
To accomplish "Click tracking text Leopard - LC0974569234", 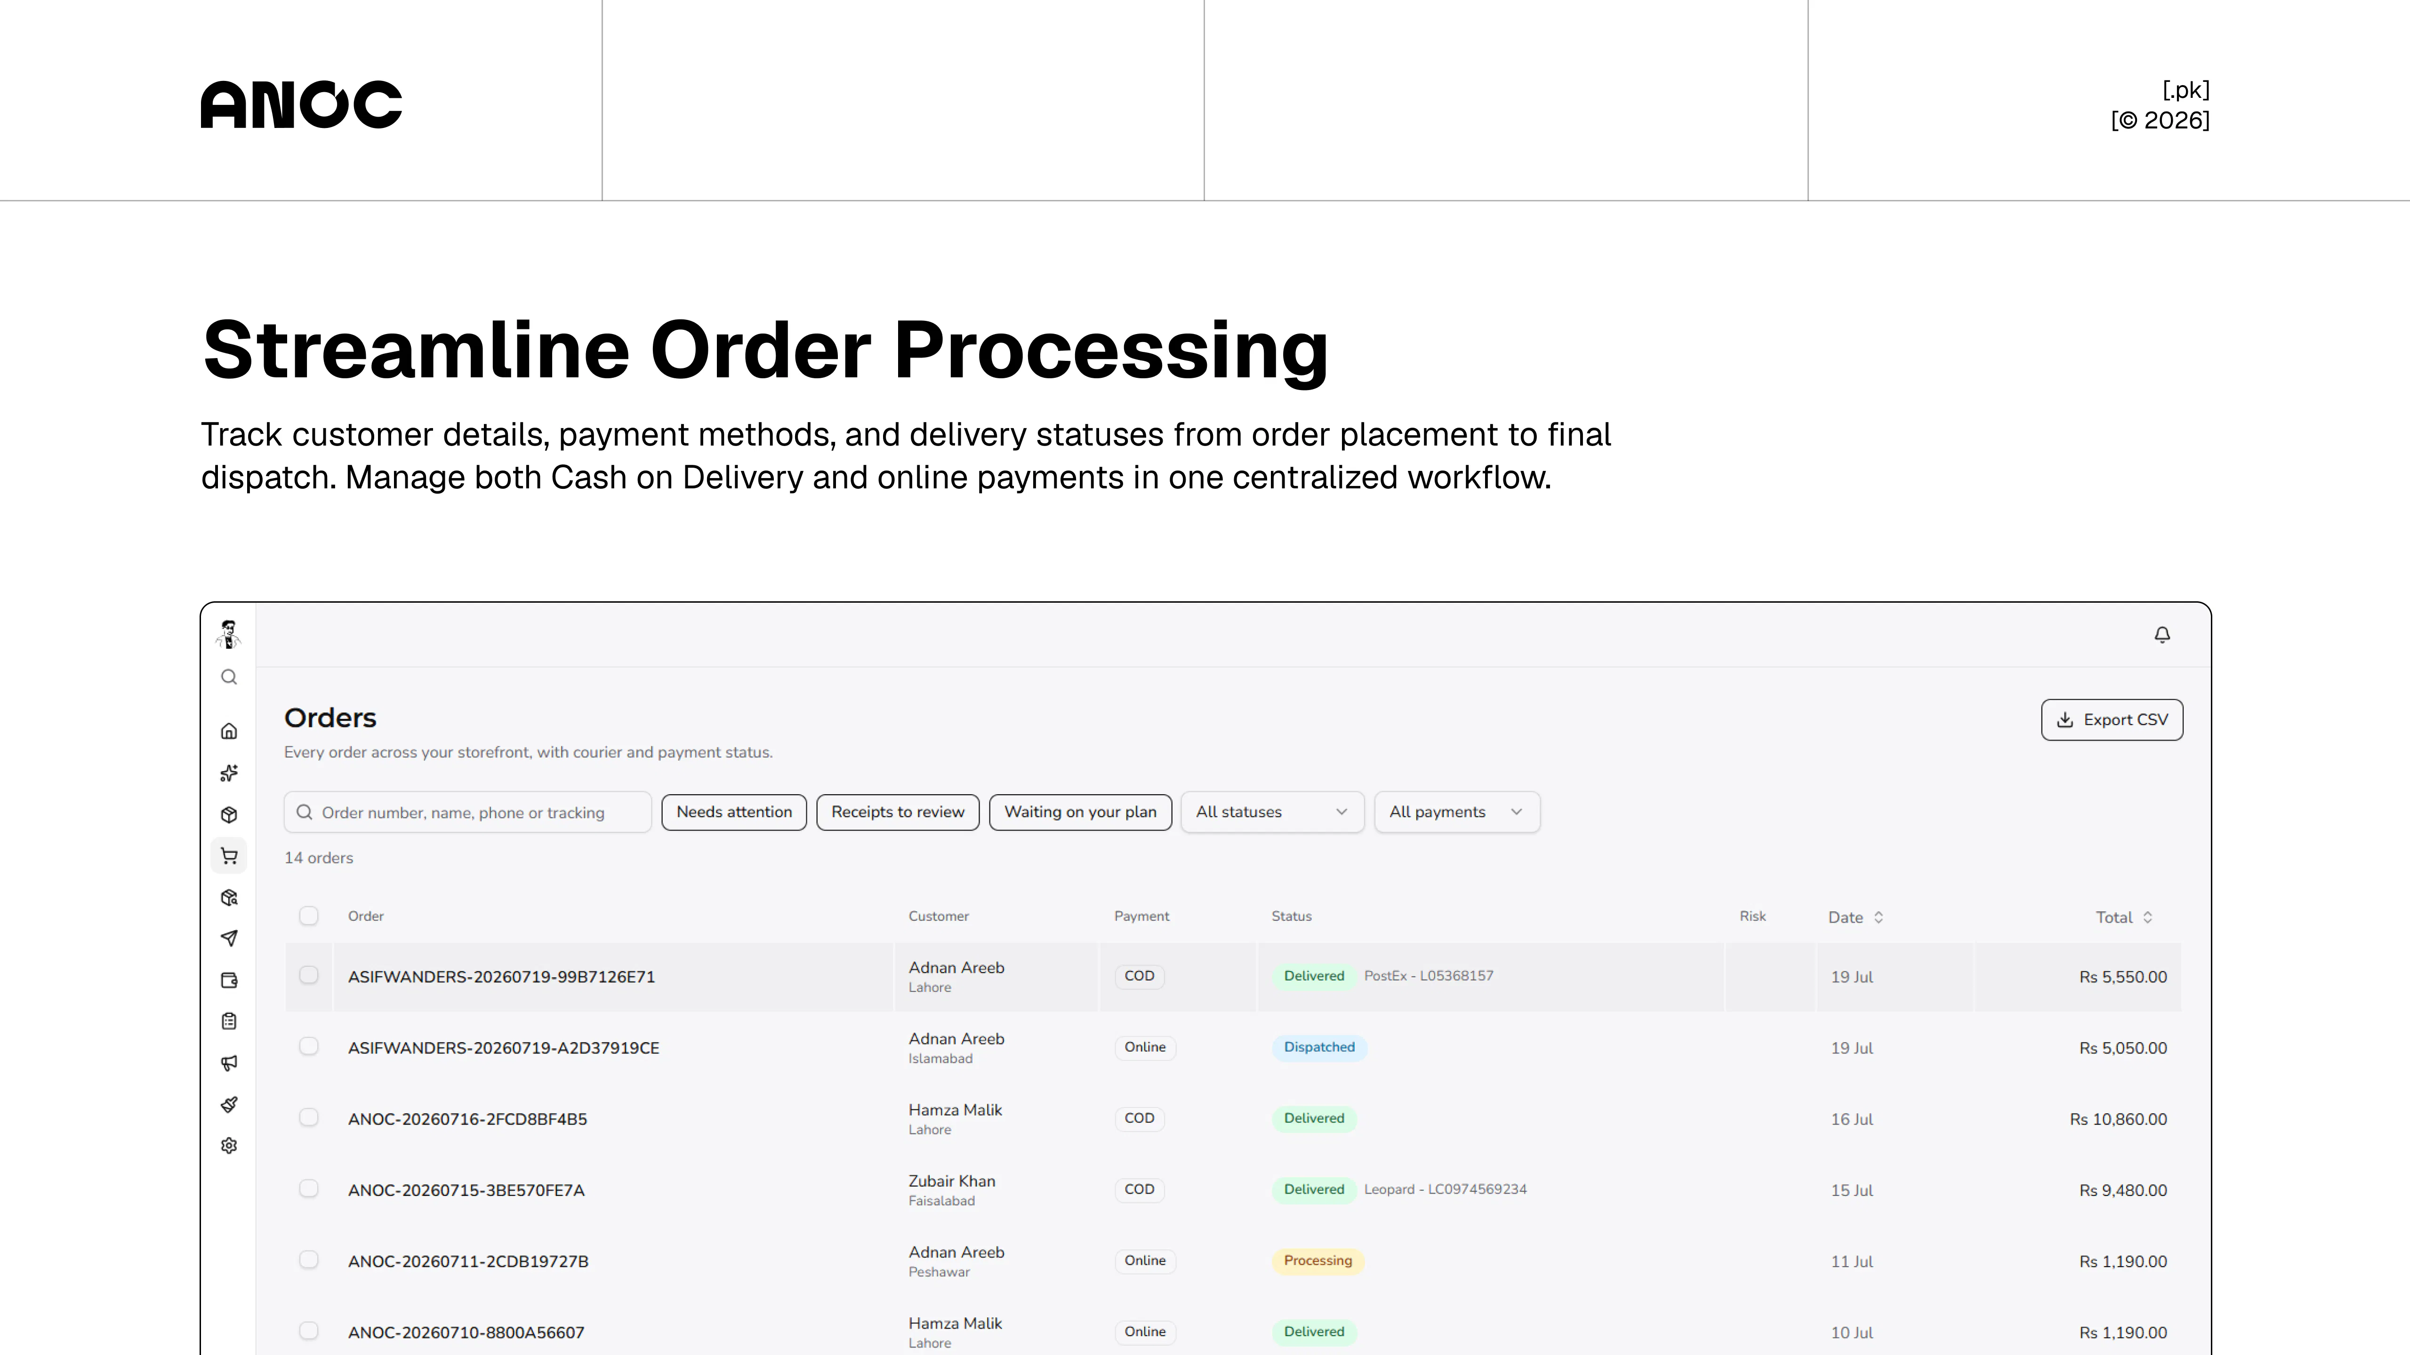I will 1446,1188.
